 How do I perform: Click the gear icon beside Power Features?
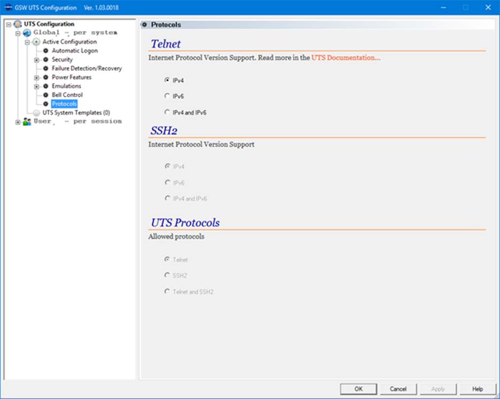(45, 77)
